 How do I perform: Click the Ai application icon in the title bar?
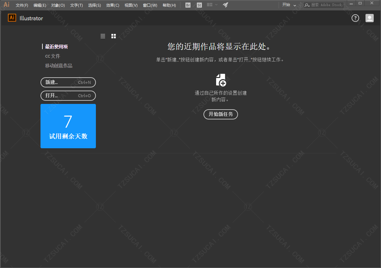(x=6, y=5)
